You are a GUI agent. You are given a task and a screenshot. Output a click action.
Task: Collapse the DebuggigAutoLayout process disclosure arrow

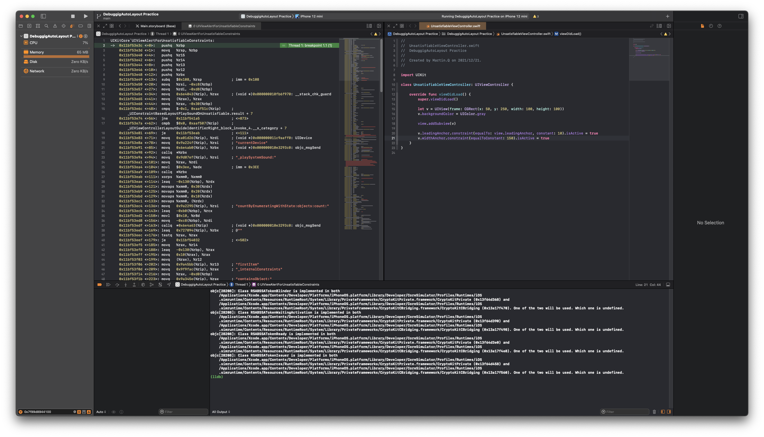21,36
